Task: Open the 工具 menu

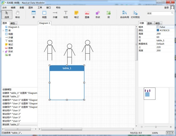Action: 40,8
